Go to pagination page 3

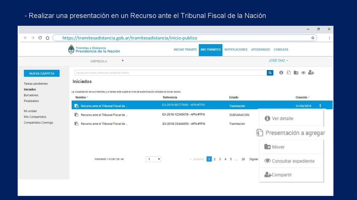(x=220, y=159)
